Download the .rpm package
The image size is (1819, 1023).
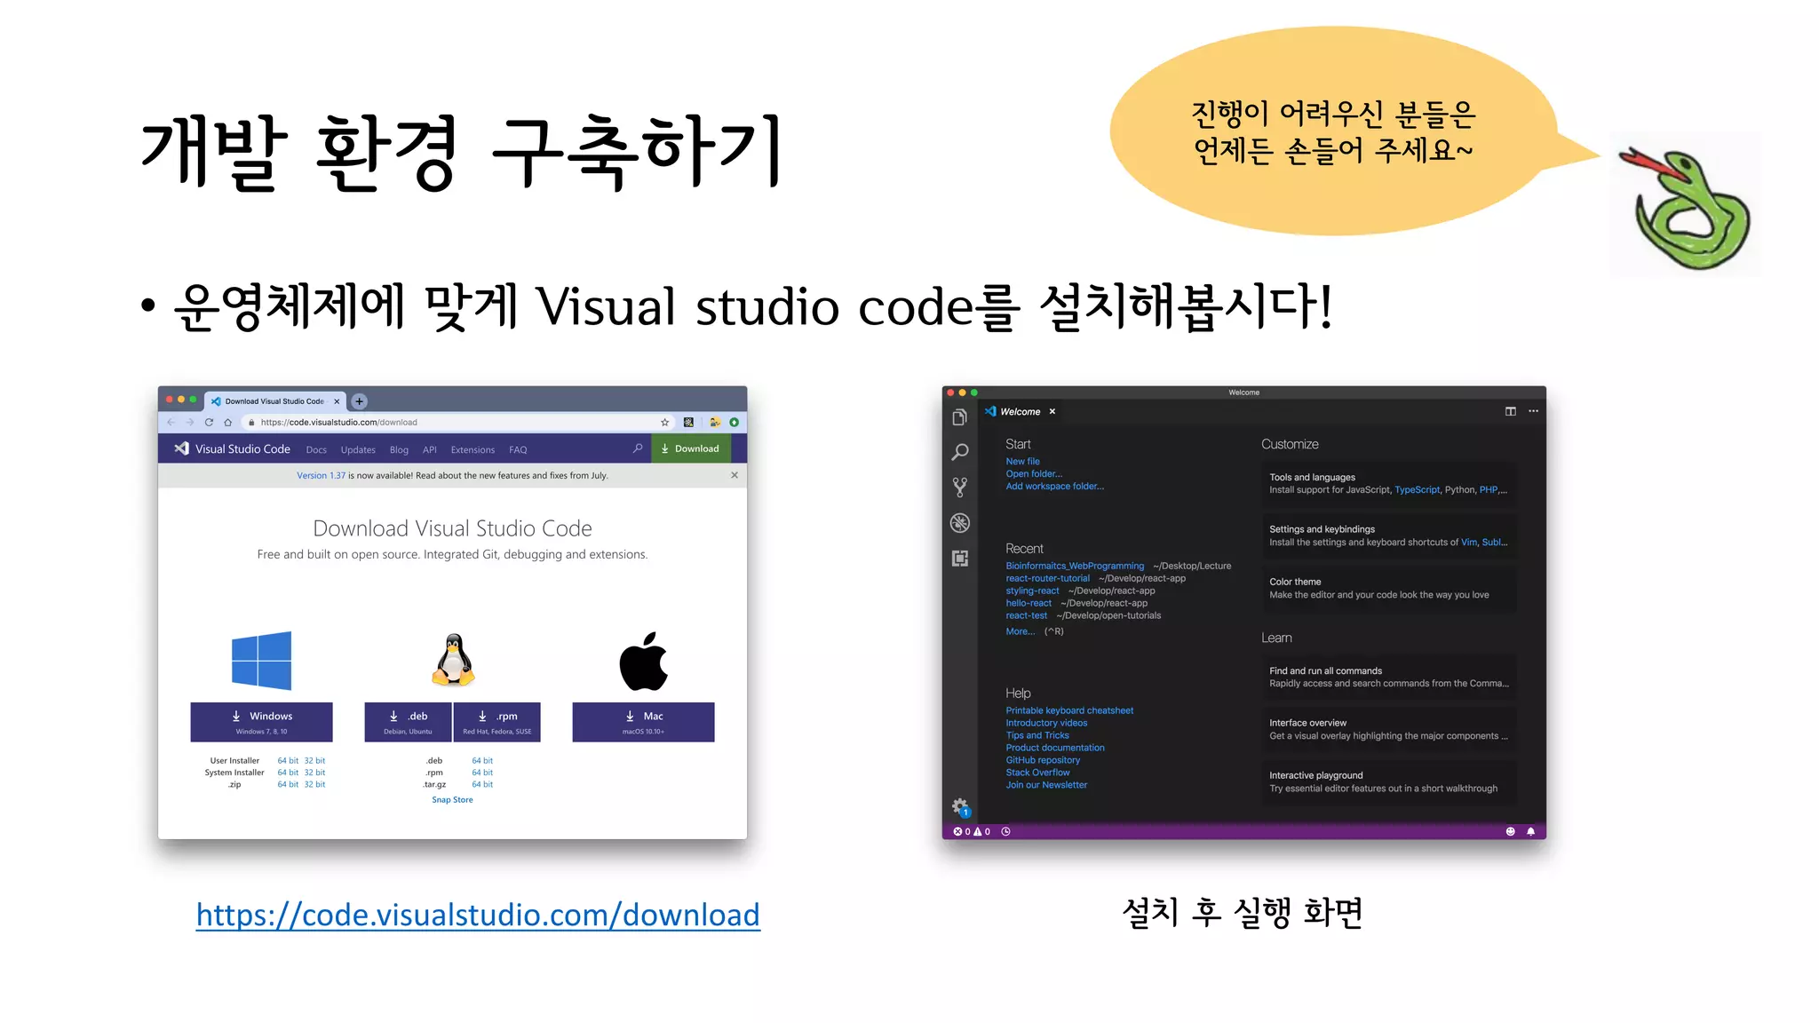pyautogui.click(x=497, y=722)
